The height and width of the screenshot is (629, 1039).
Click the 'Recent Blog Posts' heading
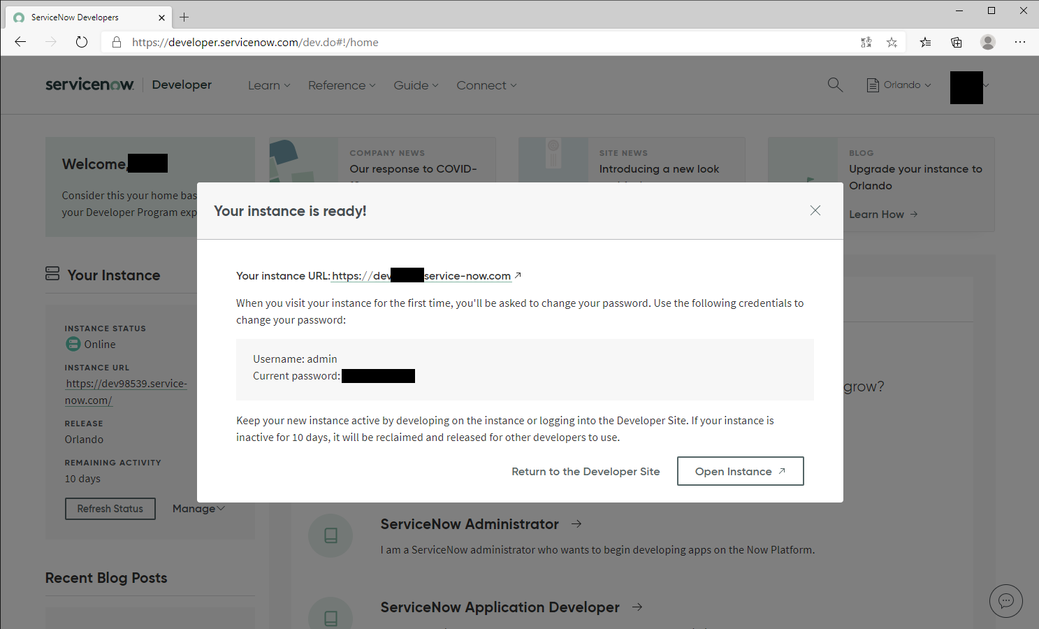pyautogui.click(x=106, y=578)
